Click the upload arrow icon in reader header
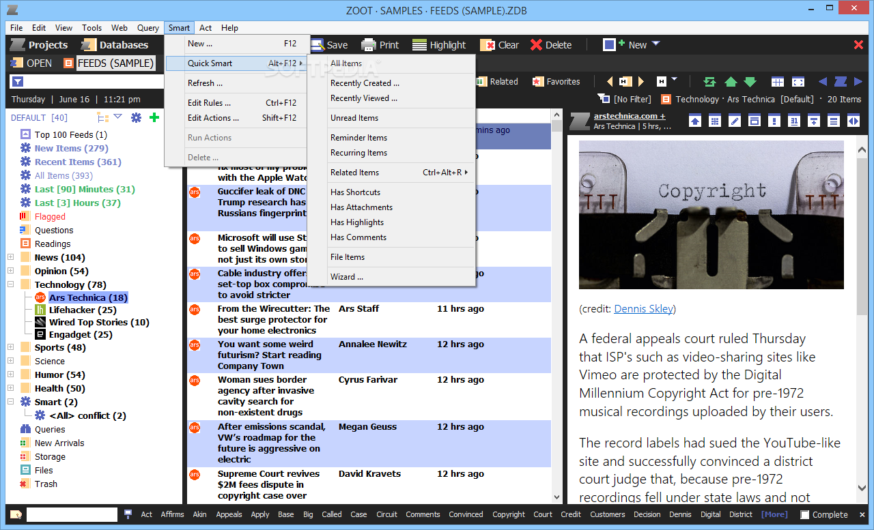Image resolution: width=874 pixels, height=530 pixels. pos(695,121)
